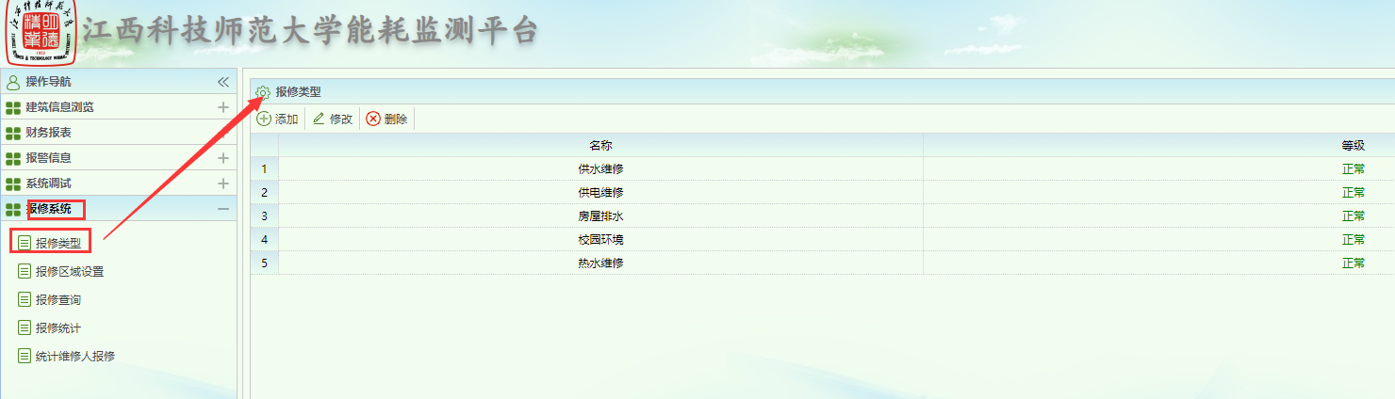Click the green add plus icon
The height and width of the screenshot is (399, 1395).
pyautogui.click(x=264, y=119)
